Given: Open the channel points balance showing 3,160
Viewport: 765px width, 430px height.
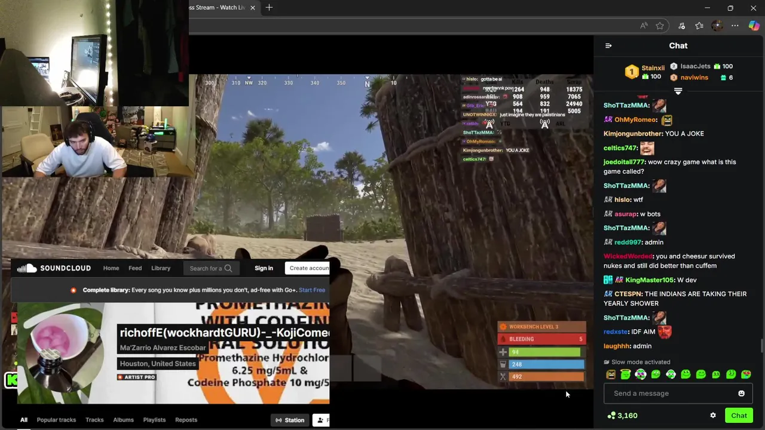Looking at the screenshot, I should point(622,416).
